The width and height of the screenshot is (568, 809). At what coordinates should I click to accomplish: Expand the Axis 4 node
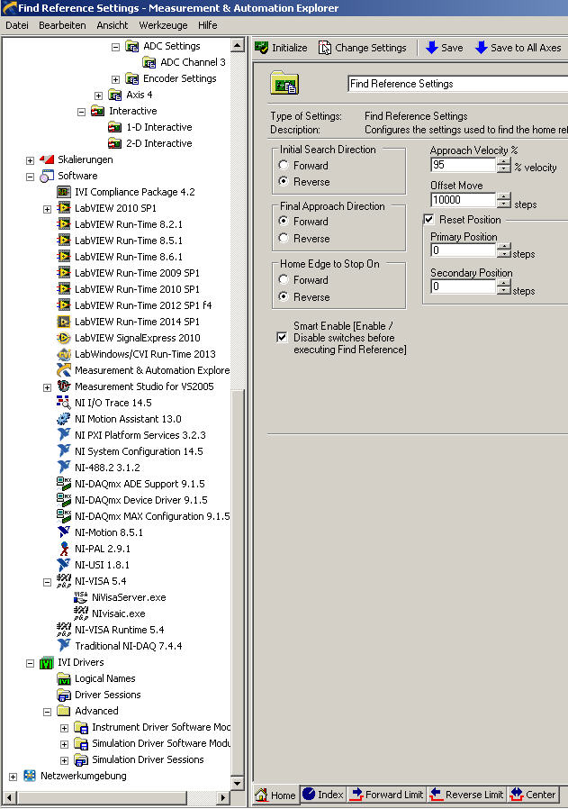coord(98,96)
